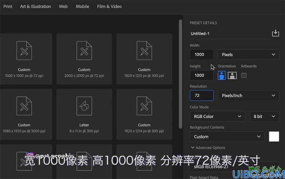Click the Height input field
285x179 pixels.
click(x=201, y=75)
